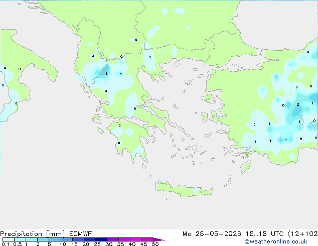Pick the 25–30 mm legend swatch
Image resolution: width=318 pixels, height=246 pixels.
point(101,239)
